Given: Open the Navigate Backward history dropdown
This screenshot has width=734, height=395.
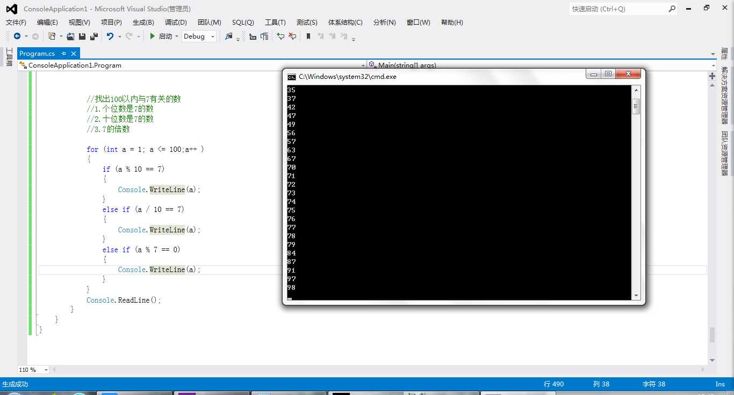Looking at the screenshot, I should coord(26,36).
